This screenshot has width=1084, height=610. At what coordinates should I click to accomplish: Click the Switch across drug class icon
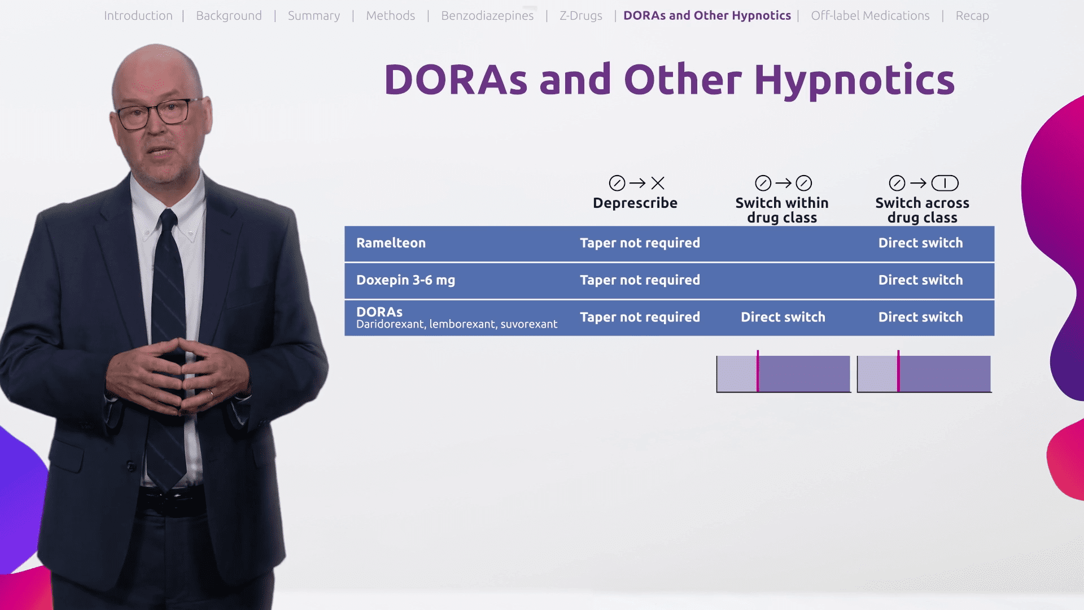(x=923, y=183)
